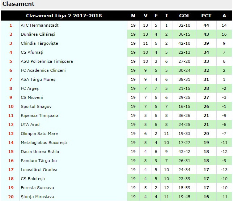Open Metaloglobus București team entry
Image resolution: width=233 pixels, height=201 pixels.
click(44, 143)
